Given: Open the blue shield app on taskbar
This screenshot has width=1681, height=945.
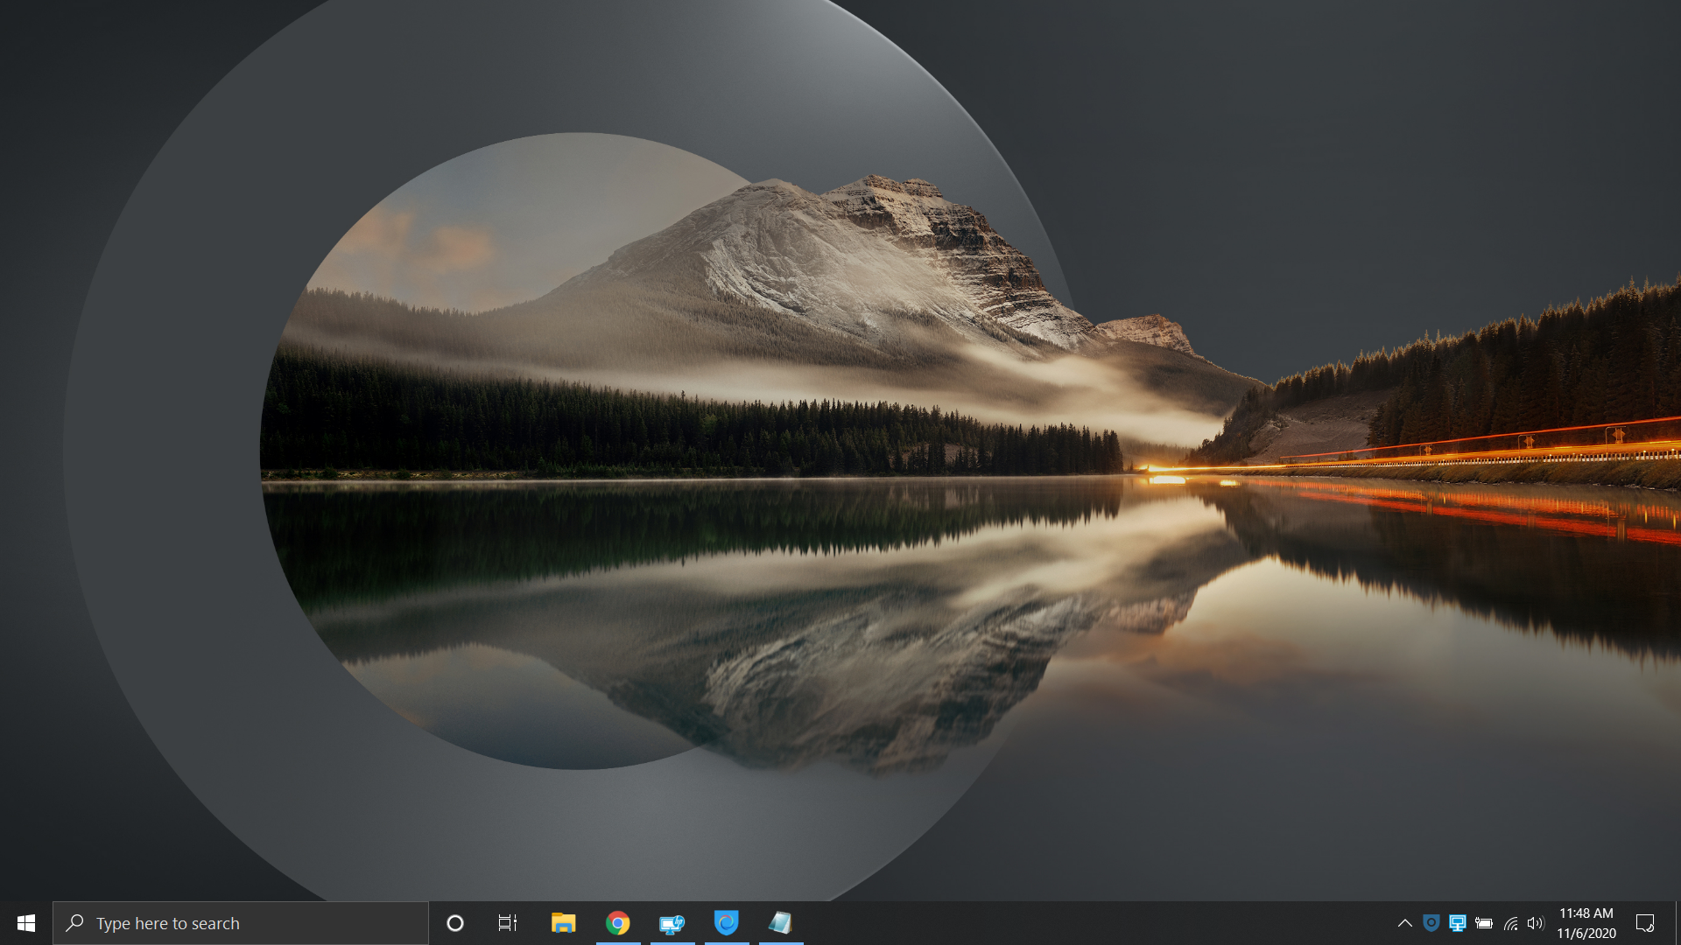Looking at the screenshot, I should tap(727, 923).
